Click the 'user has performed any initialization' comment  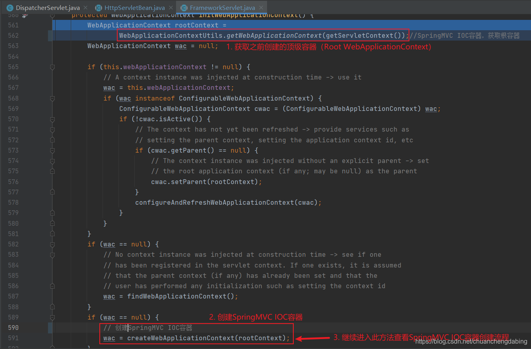(x=244, y=286)
